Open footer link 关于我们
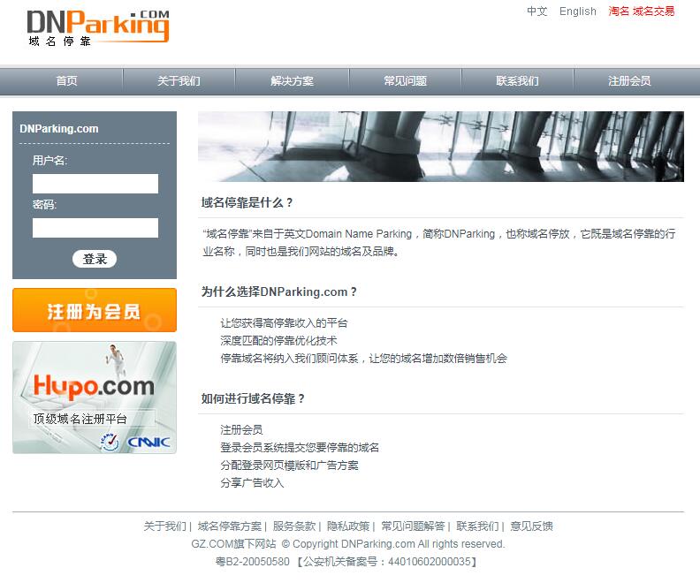This screenshot has width=700, height=583. click(164, 526)
